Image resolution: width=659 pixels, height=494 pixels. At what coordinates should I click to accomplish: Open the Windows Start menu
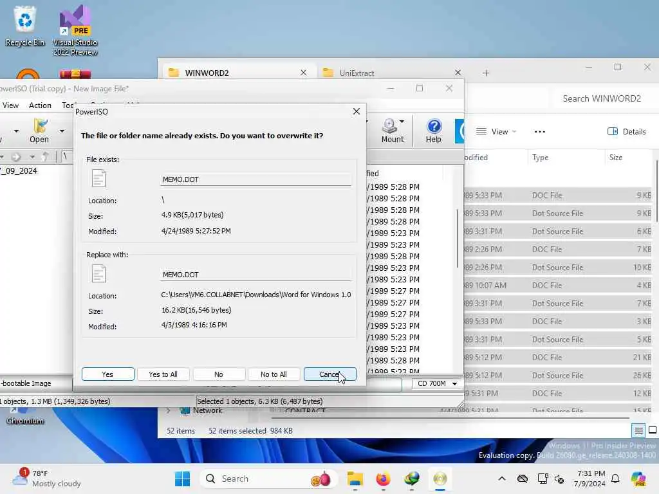[182, 479]
